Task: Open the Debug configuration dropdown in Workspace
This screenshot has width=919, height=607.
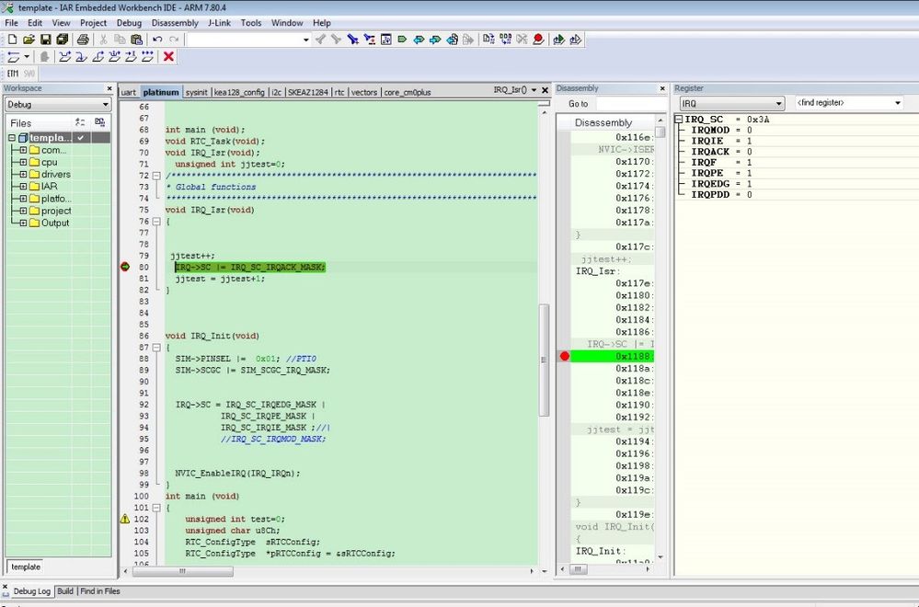Action: tap(106, 104)
